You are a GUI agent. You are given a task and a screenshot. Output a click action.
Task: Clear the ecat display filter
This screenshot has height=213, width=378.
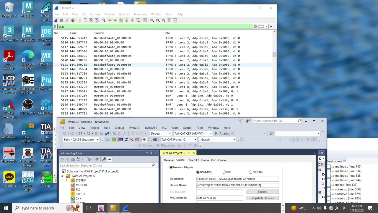coord(255,26)
